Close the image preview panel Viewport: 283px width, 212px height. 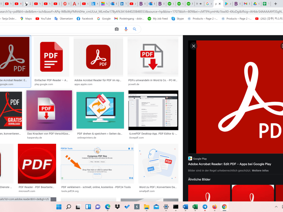[194, 46]
